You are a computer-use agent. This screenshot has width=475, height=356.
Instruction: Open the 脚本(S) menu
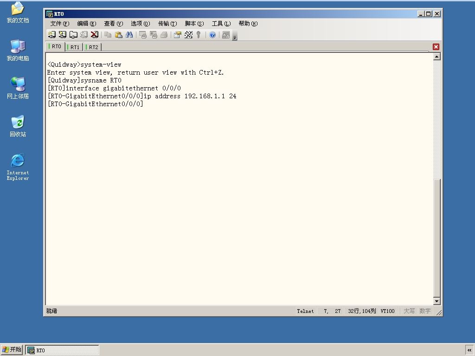click(x=194, y=24)
